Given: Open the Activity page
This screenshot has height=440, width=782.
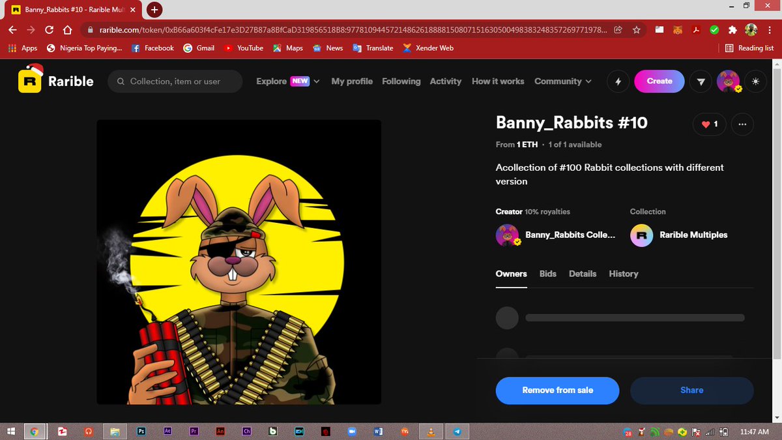Looking at the screenshot, I should [x=446, y=81].
